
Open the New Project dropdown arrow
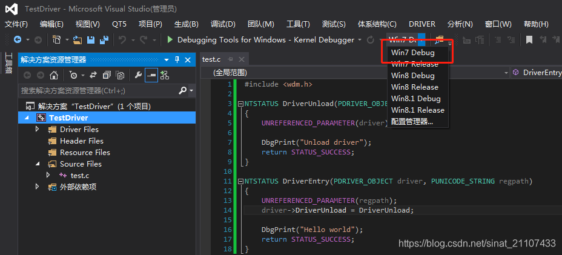pos(67,40)
